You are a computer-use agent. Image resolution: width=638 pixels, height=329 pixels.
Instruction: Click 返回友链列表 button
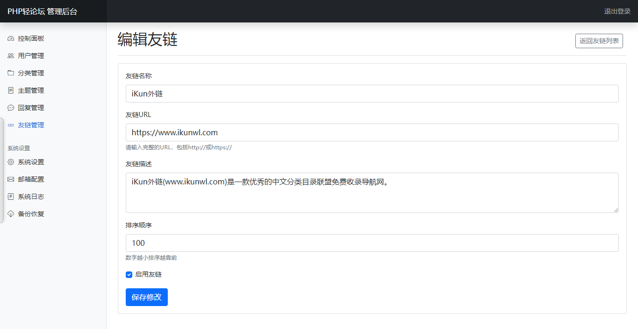[599, 41]
